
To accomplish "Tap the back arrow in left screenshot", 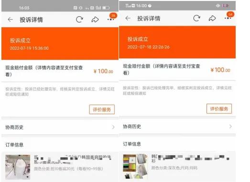I will (x=11, y=20).
